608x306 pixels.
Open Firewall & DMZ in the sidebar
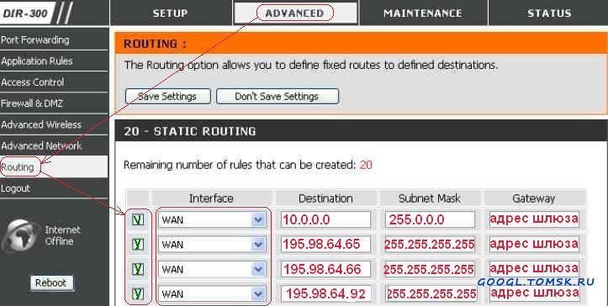(x=54, y=103)
